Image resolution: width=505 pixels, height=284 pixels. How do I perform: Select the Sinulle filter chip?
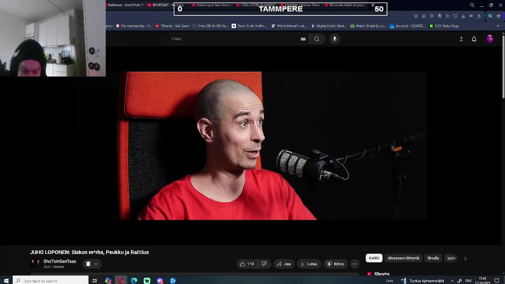433,258
